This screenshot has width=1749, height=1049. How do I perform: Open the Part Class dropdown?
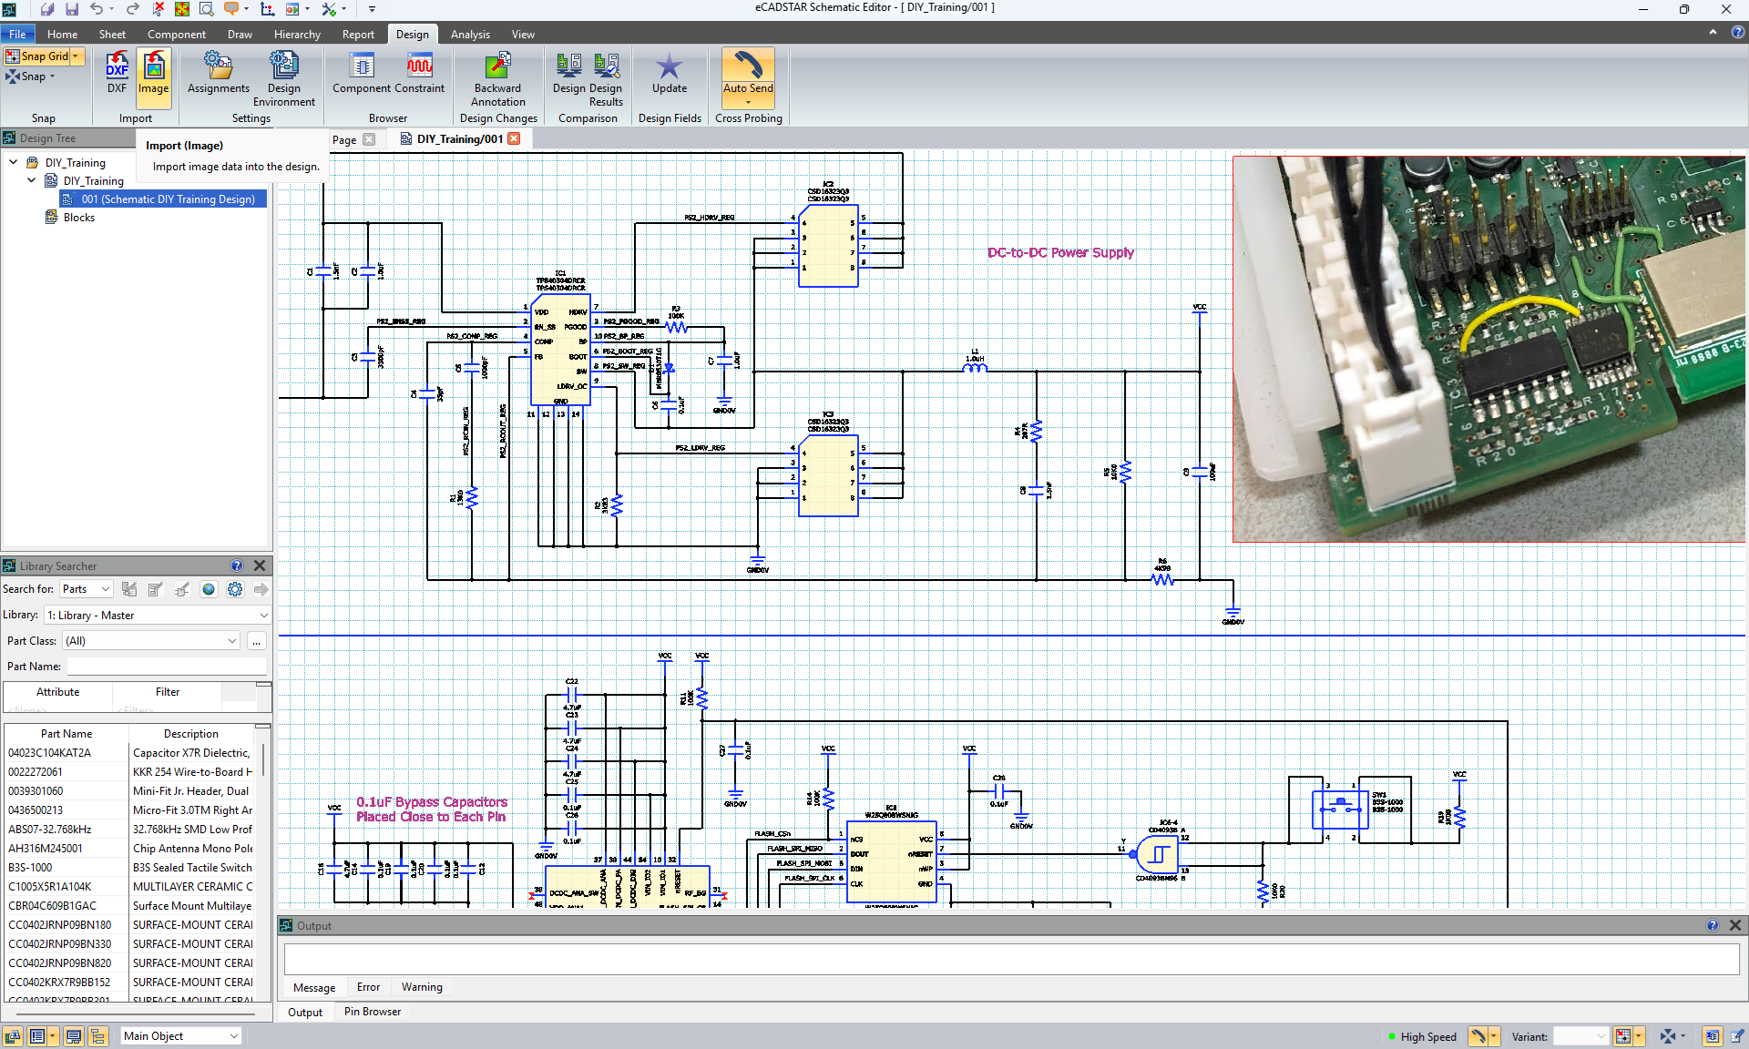150,641
